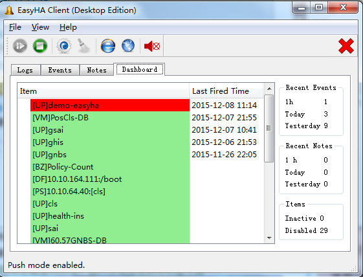Viewport: 363px width, 277px height.
Task: Click the blue globe toolbar icon
Action: tap(128, 45)
